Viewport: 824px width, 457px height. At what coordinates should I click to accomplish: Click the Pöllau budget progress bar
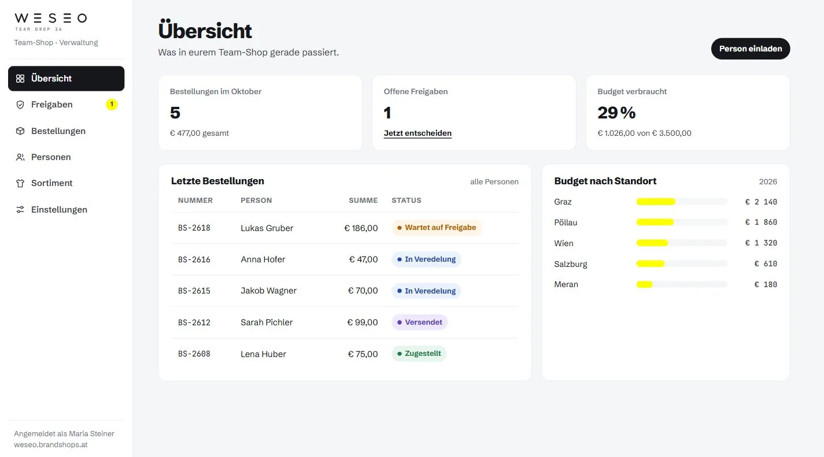pyautogui.click(x=682, y=222)
